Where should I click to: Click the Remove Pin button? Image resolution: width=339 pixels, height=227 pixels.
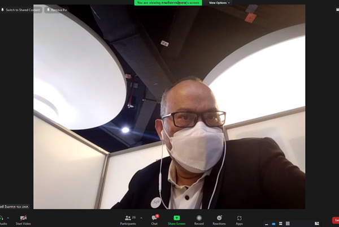[56, 10]
